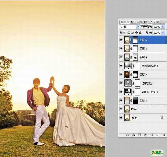Click the 填充 fill value field
Image resolution: width=167 pixels, height=157 pixels.
tap(157, 32)
